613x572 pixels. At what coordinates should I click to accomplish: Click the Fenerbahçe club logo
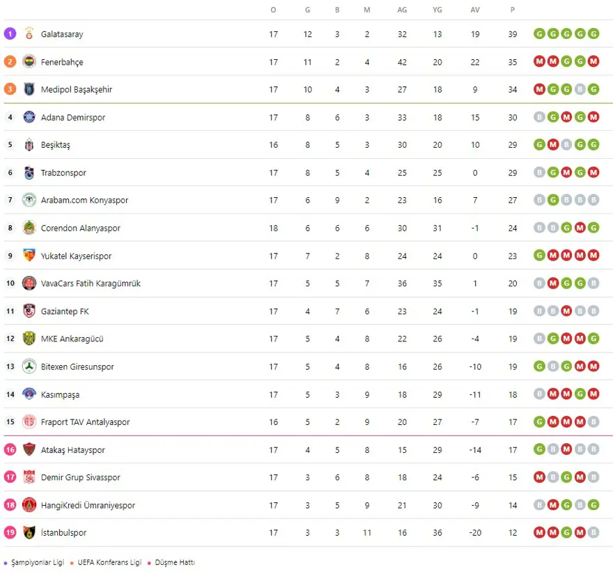click(x=29, y=62)
